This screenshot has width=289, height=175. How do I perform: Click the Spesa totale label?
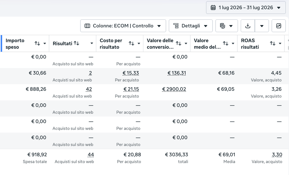pyautogui.click(x=35, y=162)
